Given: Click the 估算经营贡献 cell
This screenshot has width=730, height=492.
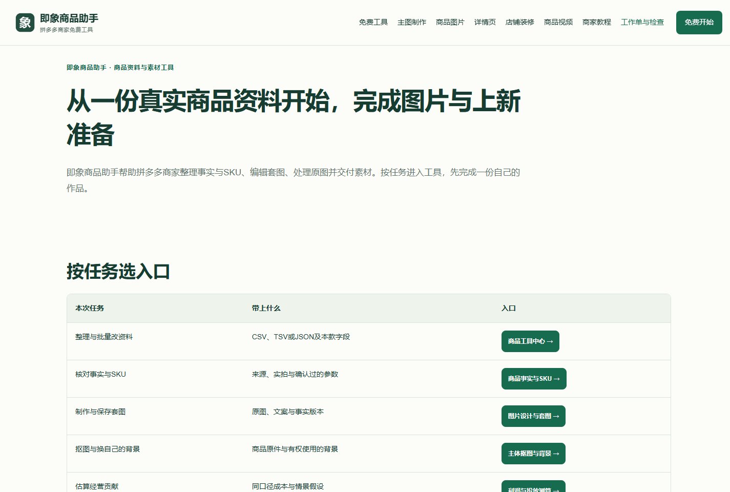Looking at the screenshot, I should pos(97,486).
